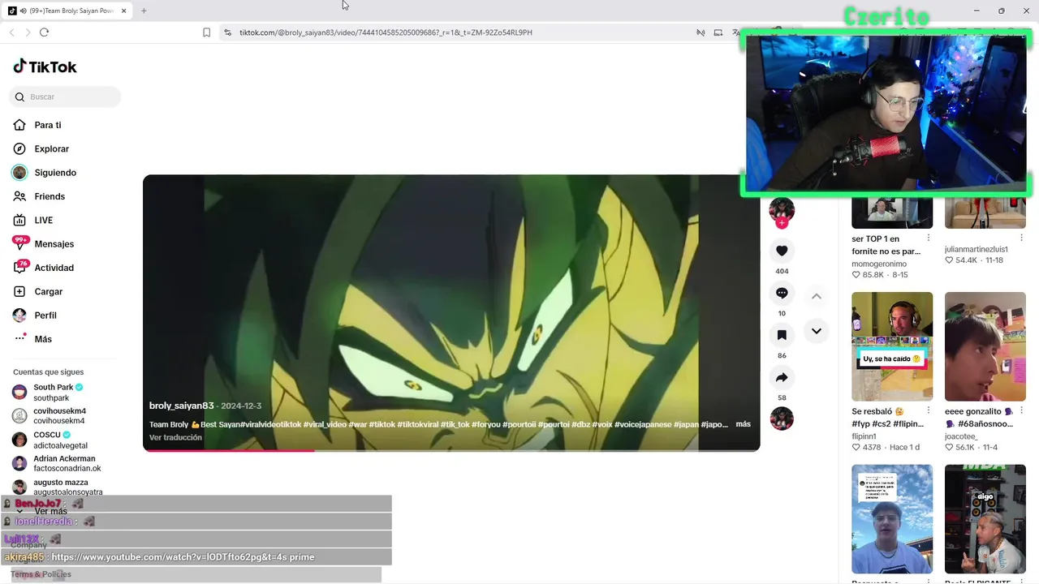Go to previous video arrow

[817, 296]
